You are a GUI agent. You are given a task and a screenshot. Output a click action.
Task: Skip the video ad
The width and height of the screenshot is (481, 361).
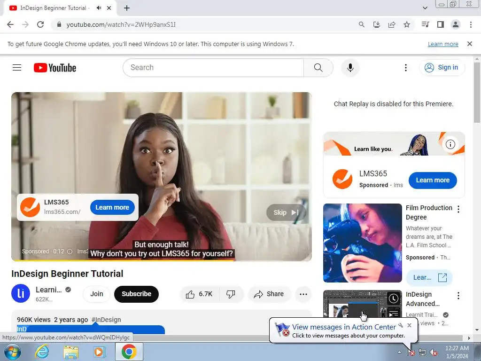click(286, 212)
